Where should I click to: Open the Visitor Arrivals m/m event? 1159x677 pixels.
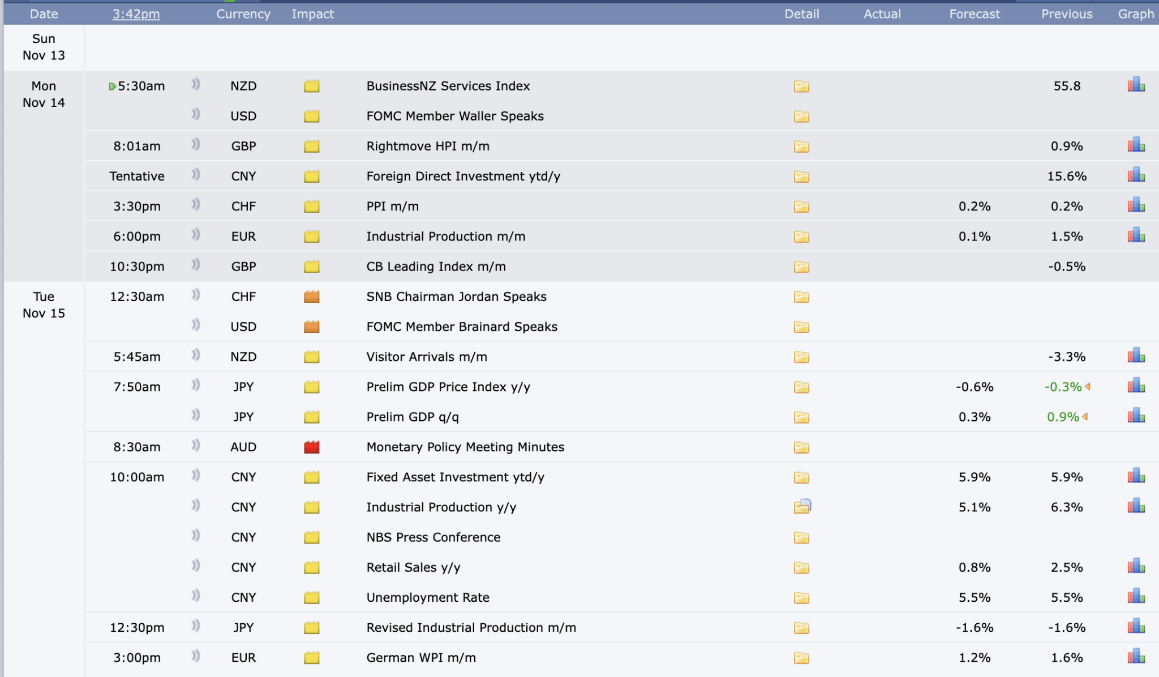click(427, 357)
